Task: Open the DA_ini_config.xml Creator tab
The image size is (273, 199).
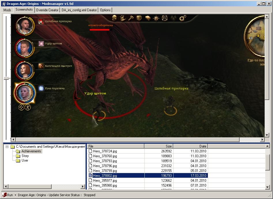Action: (79, 10)
